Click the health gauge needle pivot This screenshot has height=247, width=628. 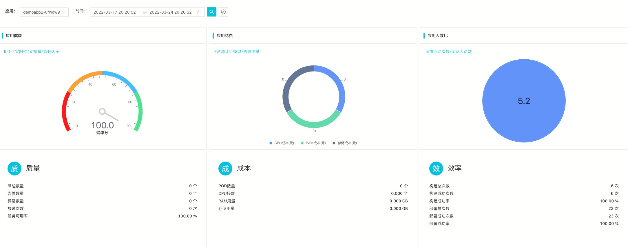point(102,111)
